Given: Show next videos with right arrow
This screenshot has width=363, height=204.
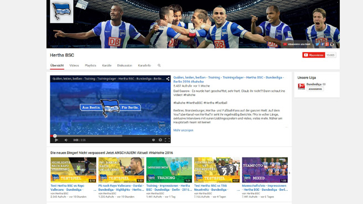Looking at the screenshot, I should 289,173.
